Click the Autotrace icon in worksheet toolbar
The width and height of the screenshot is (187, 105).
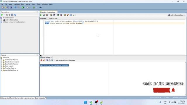pyautogui.click(x=51, y=15)
